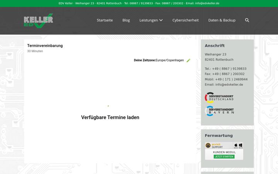Click the Serverstandort Bayern badge
The image size is (278, 174).
[x=219, y=111]
